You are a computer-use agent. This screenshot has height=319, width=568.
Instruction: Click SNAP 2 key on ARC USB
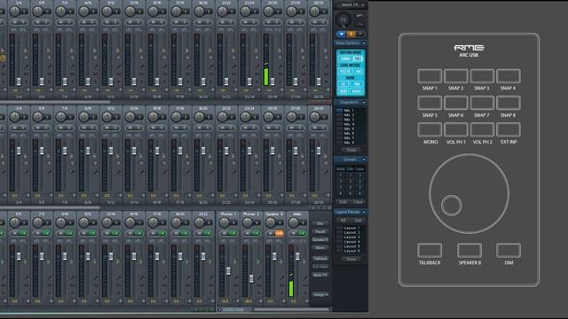pyautogui.click(x=455, y=76)
